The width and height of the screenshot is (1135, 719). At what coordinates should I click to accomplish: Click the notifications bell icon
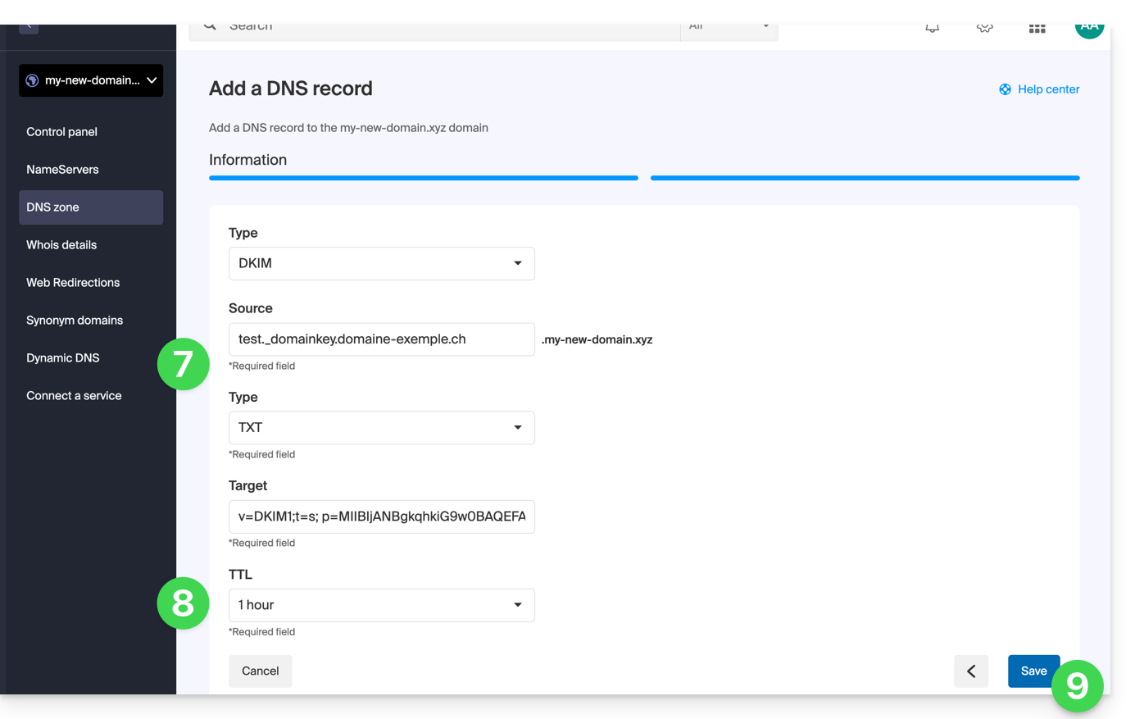tap(932, 29)
